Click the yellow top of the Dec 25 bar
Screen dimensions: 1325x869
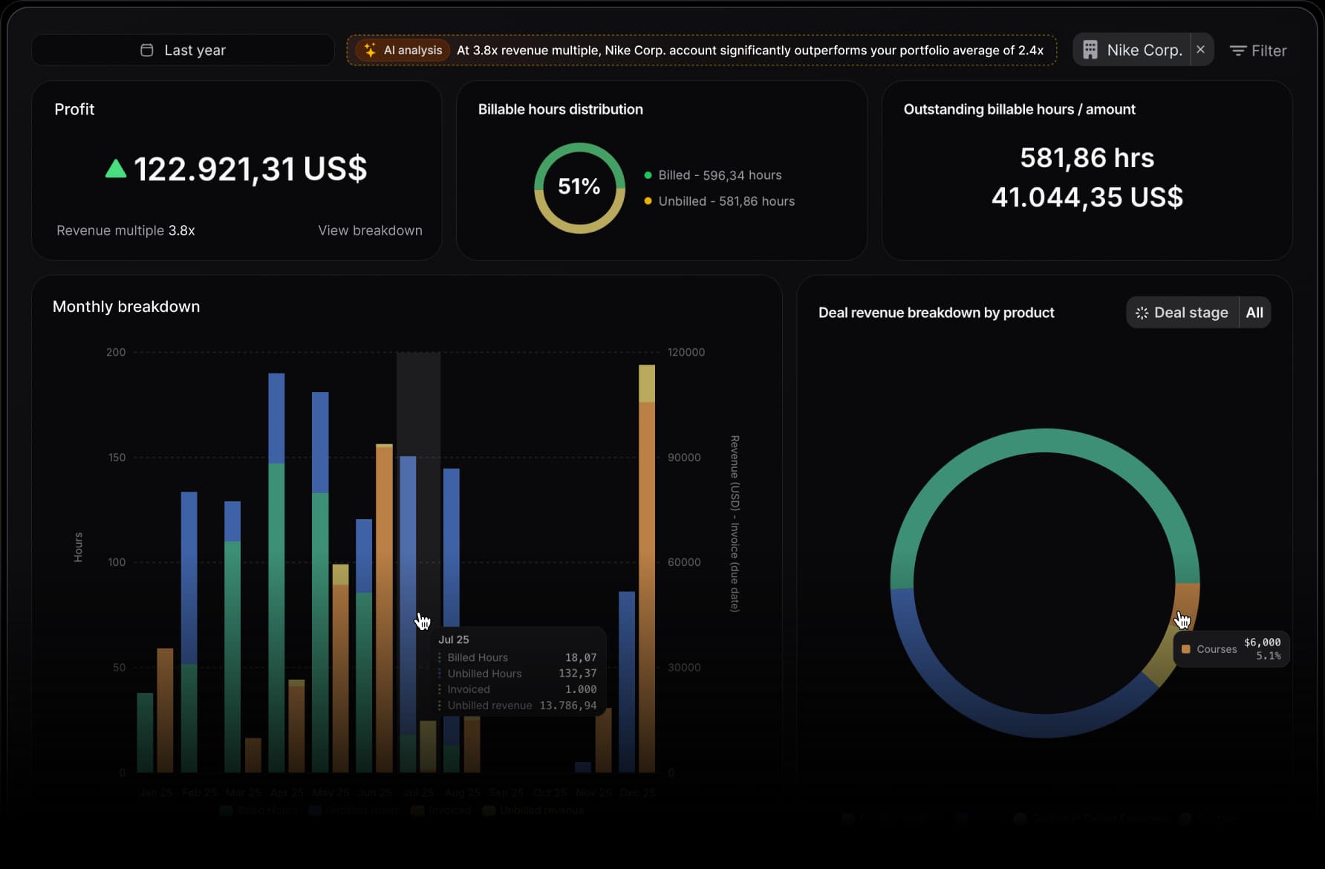647,383
